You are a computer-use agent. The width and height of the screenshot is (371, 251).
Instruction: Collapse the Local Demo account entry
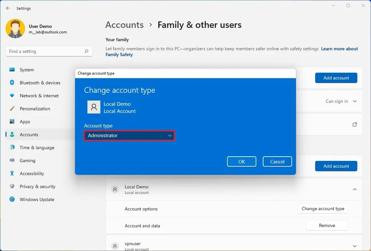(x=355, y=189)
